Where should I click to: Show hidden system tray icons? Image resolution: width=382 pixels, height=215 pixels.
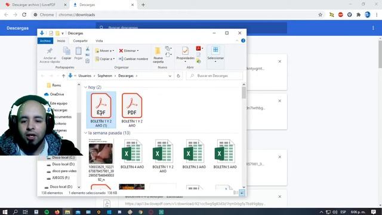click(321, 212)
